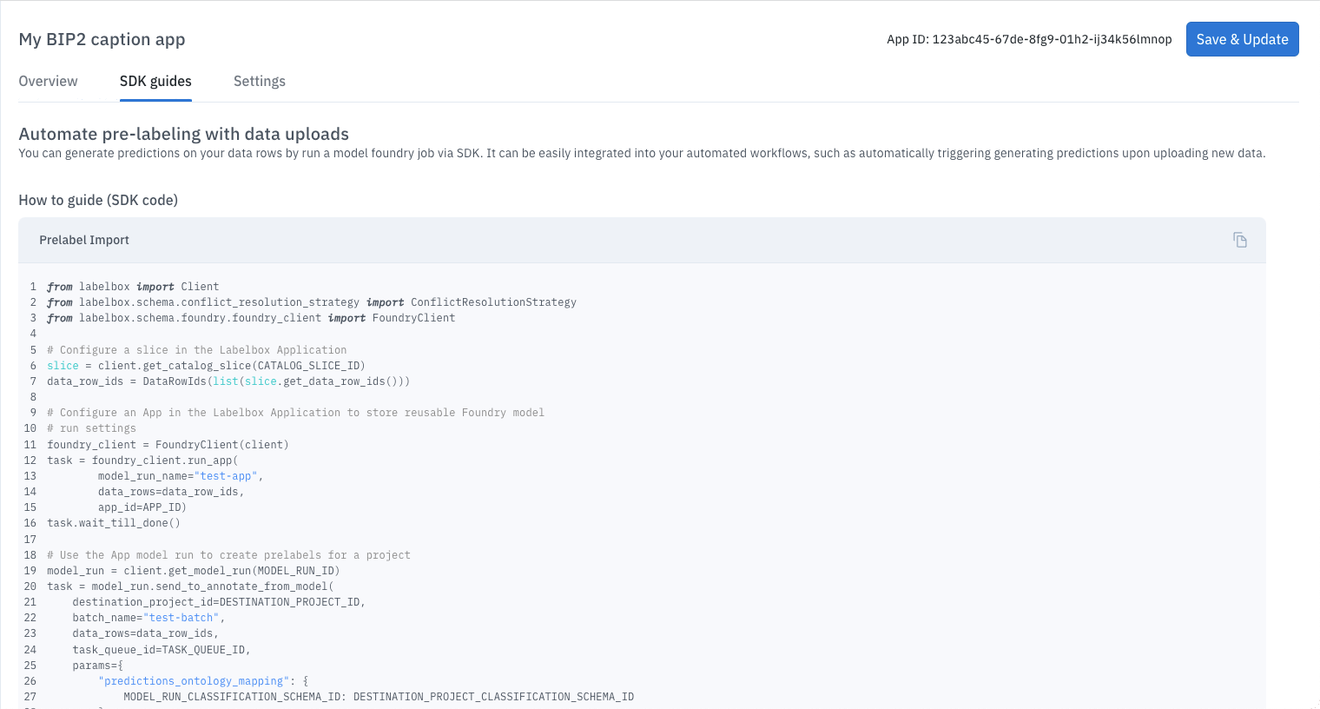Screen dimensions: 1320x709
Task: Click the "predictions_ontology_mapping" line
Action: pyautogui.click(x=203, y=681)
